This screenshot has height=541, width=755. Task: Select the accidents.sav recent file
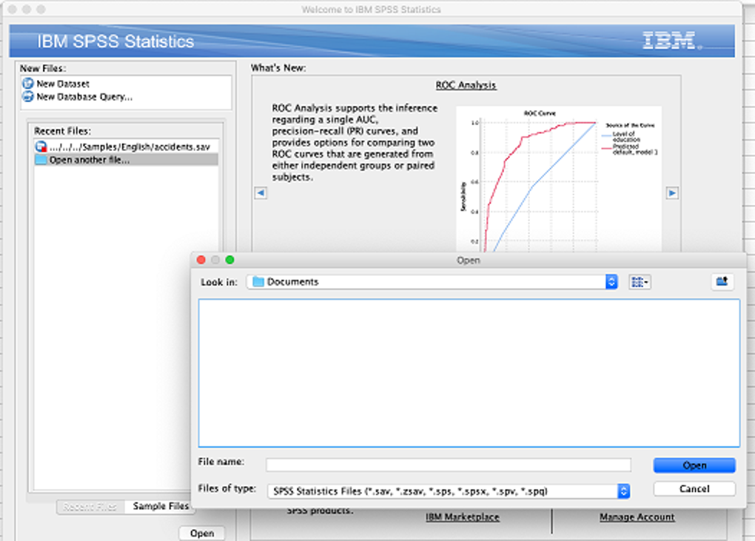(126, 147)
